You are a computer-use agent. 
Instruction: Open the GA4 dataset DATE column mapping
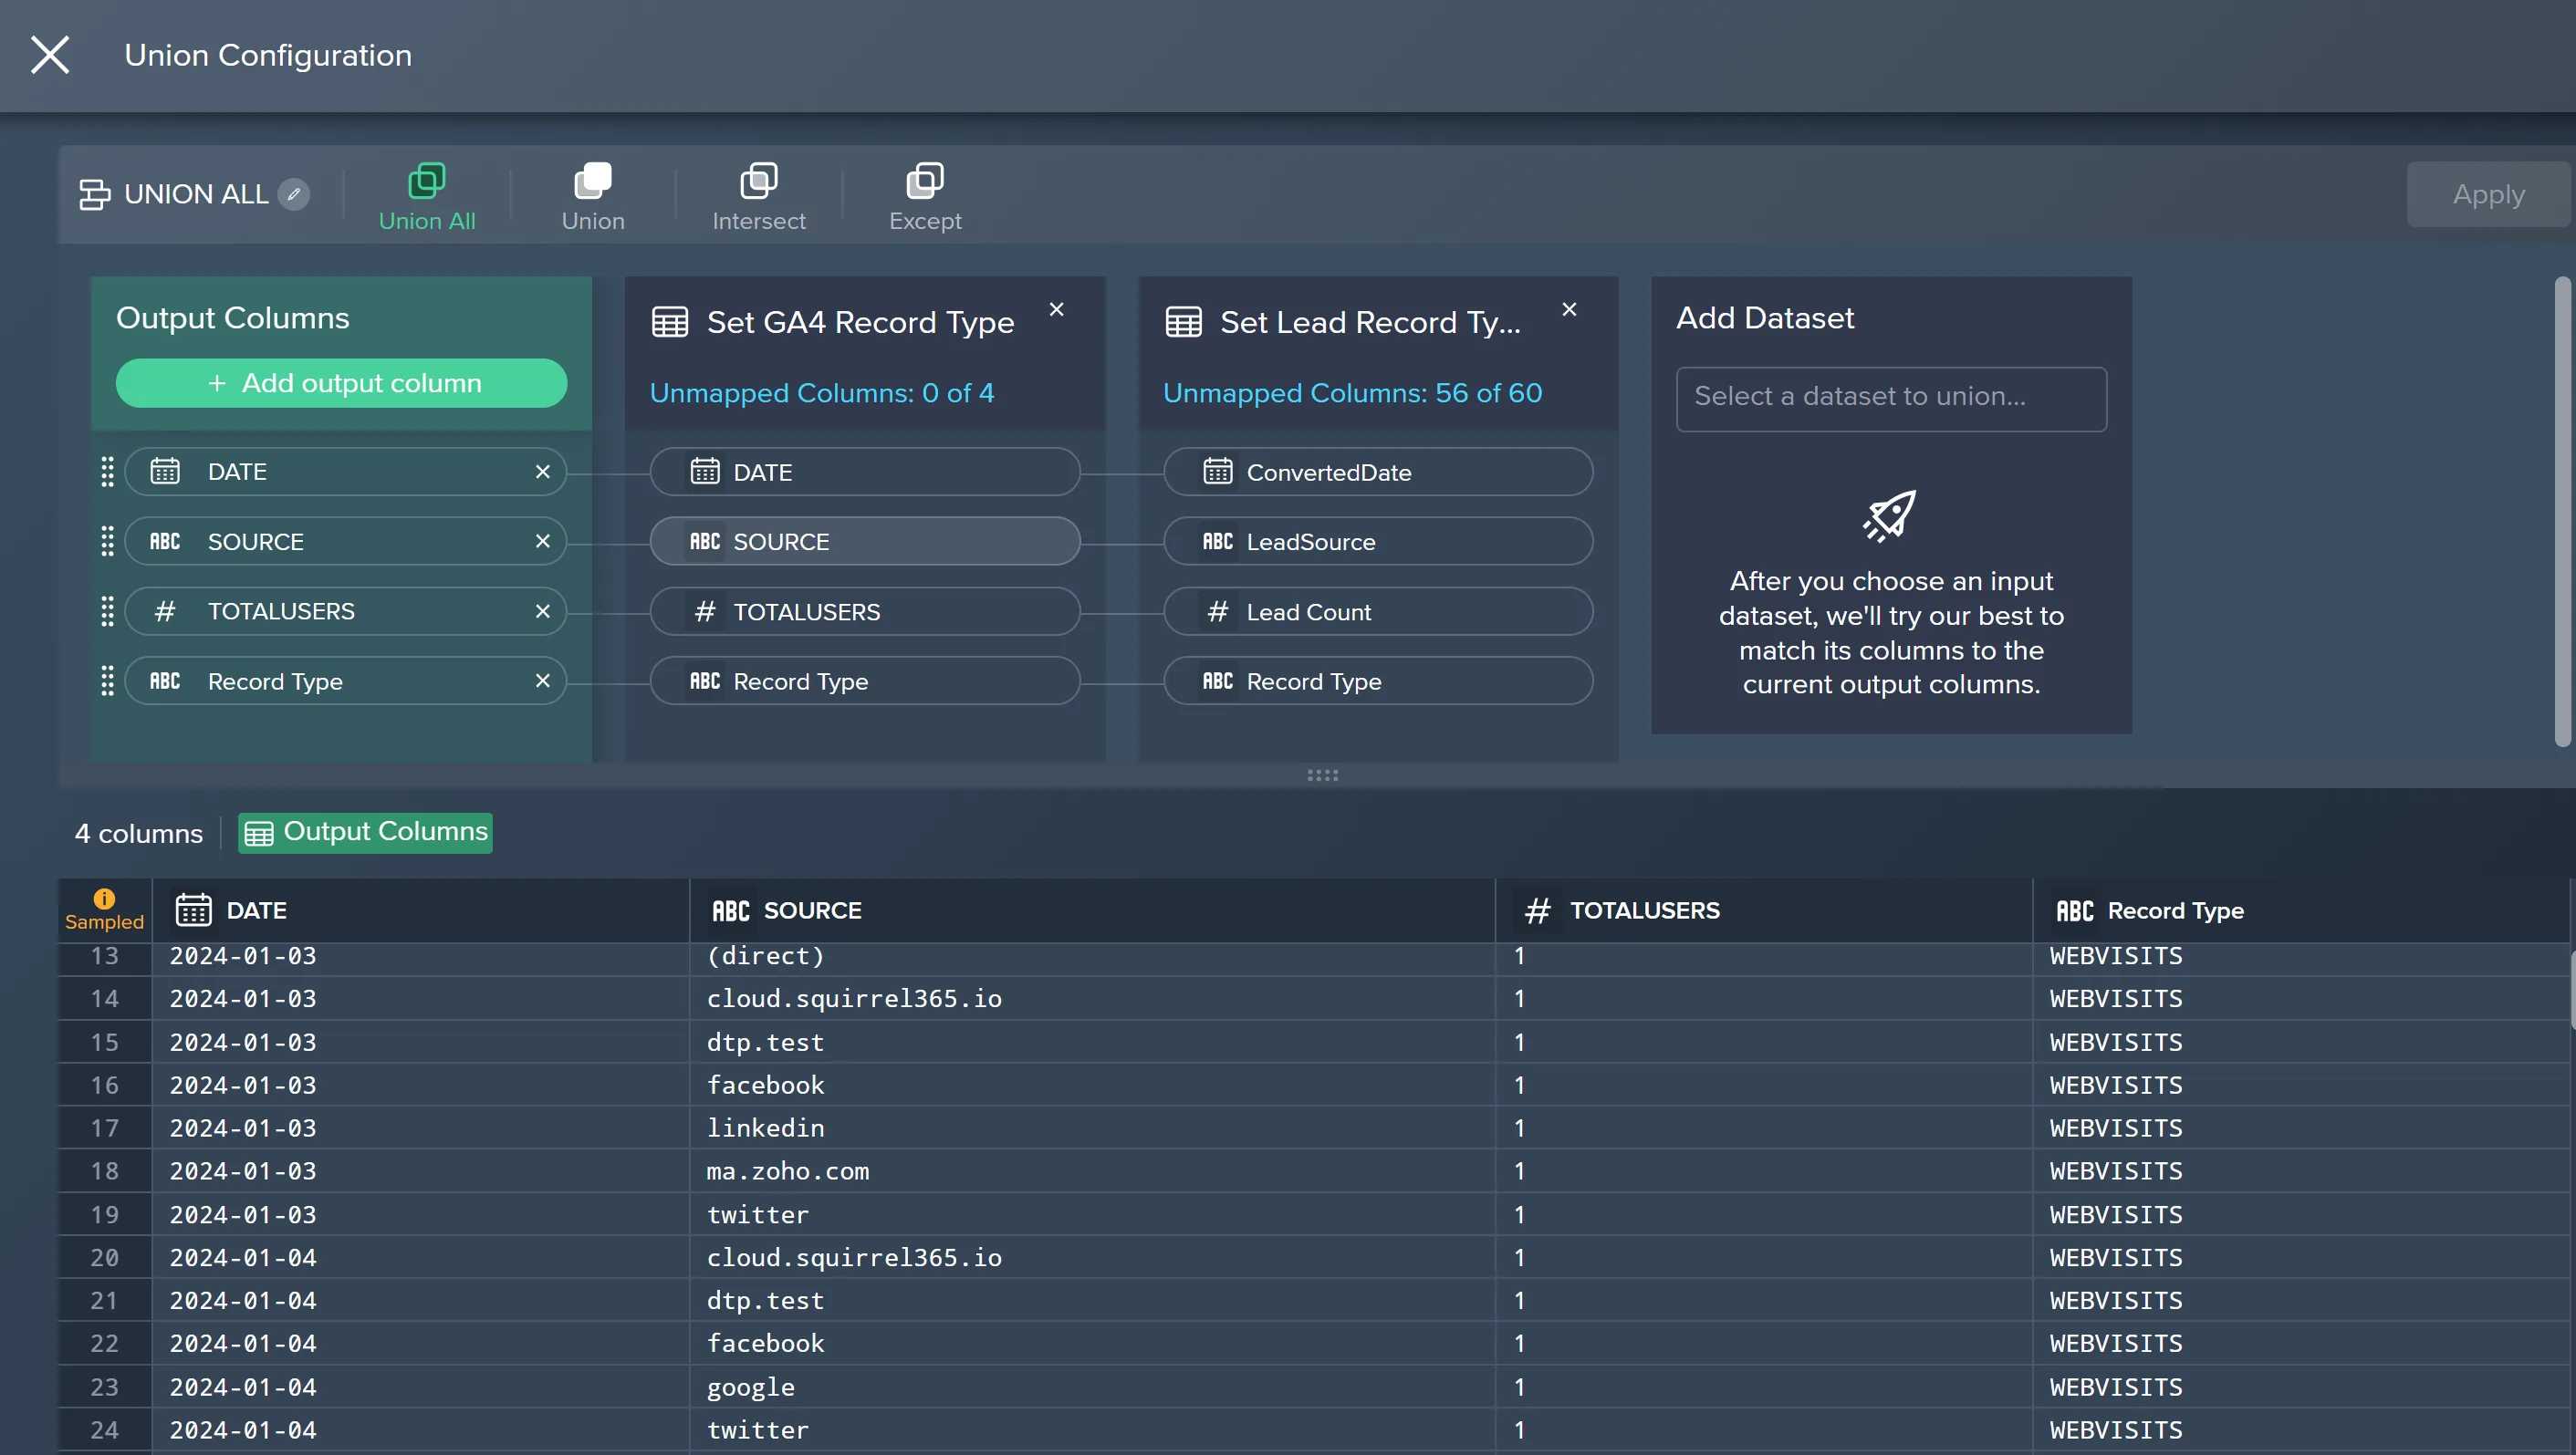865,472
